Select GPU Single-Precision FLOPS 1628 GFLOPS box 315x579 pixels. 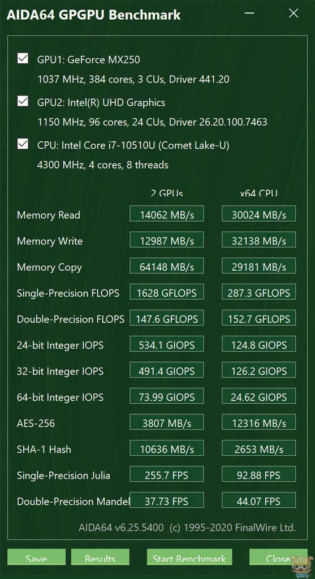point(166,292)
